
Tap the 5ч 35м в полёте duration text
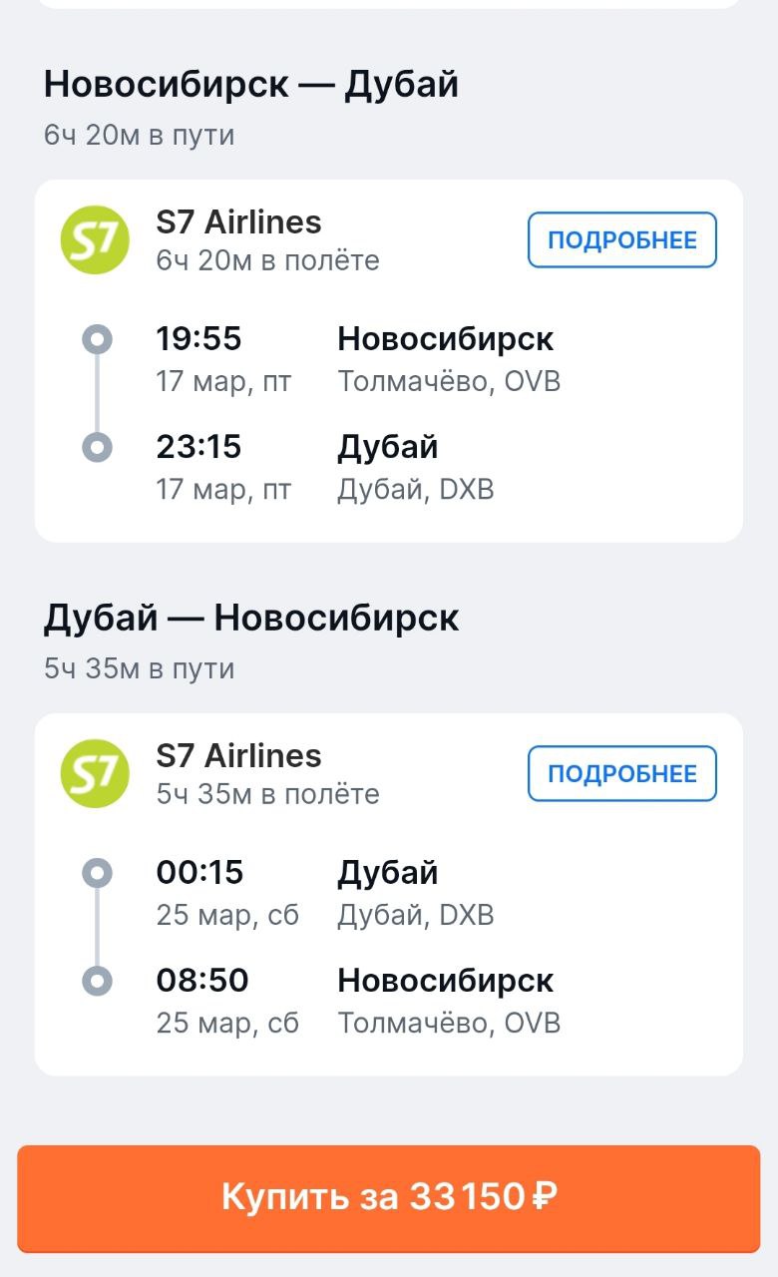267,795
